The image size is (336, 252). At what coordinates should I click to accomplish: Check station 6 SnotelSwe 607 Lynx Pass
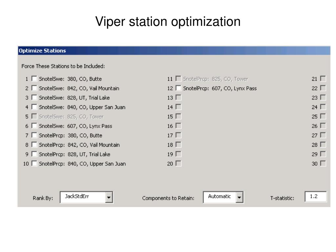pyautogui.click(x=34, y=126)
